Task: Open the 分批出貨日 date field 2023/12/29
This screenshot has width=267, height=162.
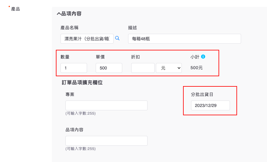Action: click(x=210, y=105)
